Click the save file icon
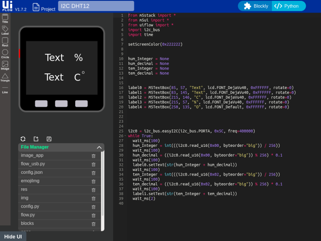Image resolution: width=321 pixels, height=241 pixels. tap(49, 139)
